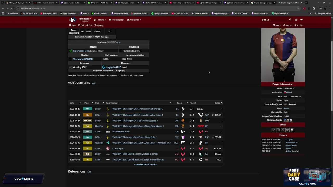Expand the Trending dropdown menu
Image resolution: width=333 pixels, height=187 pixels.
coord(100,20)
